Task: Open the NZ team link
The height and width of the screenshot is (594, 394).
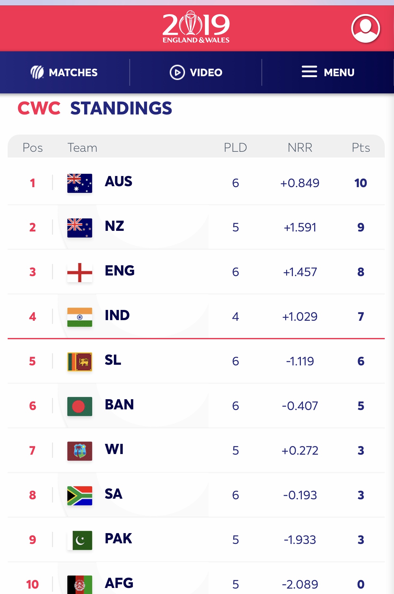Action: [x=114, y=226]
